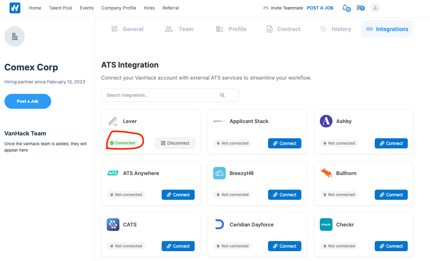Viewport: 430px width, 261px height.
Task: Click BreezyHR's Not connected badge
Action: [232, 195]
